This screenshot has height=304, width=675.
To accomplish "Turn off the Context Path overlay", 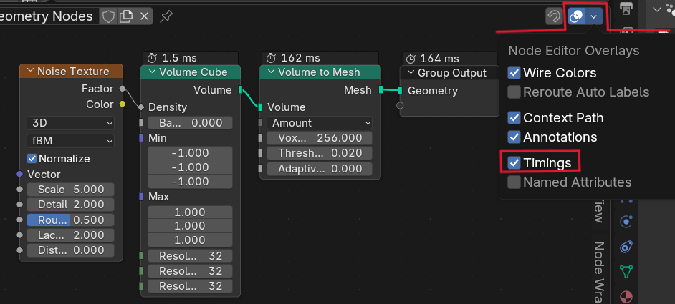I will click(x=514, y=118).
